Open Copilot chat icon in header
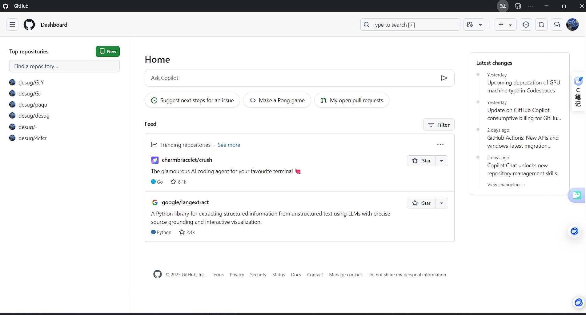The height and width of the screenshot is (315, 586). 470,25
